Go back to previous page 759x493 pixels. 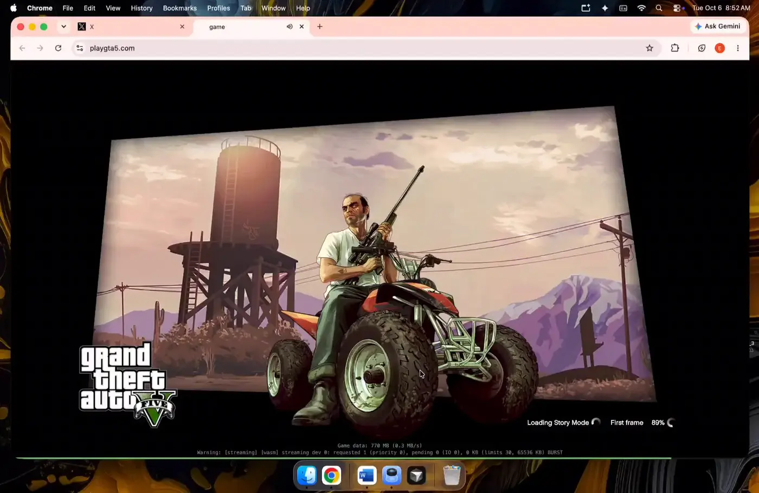tap(22, 48)
